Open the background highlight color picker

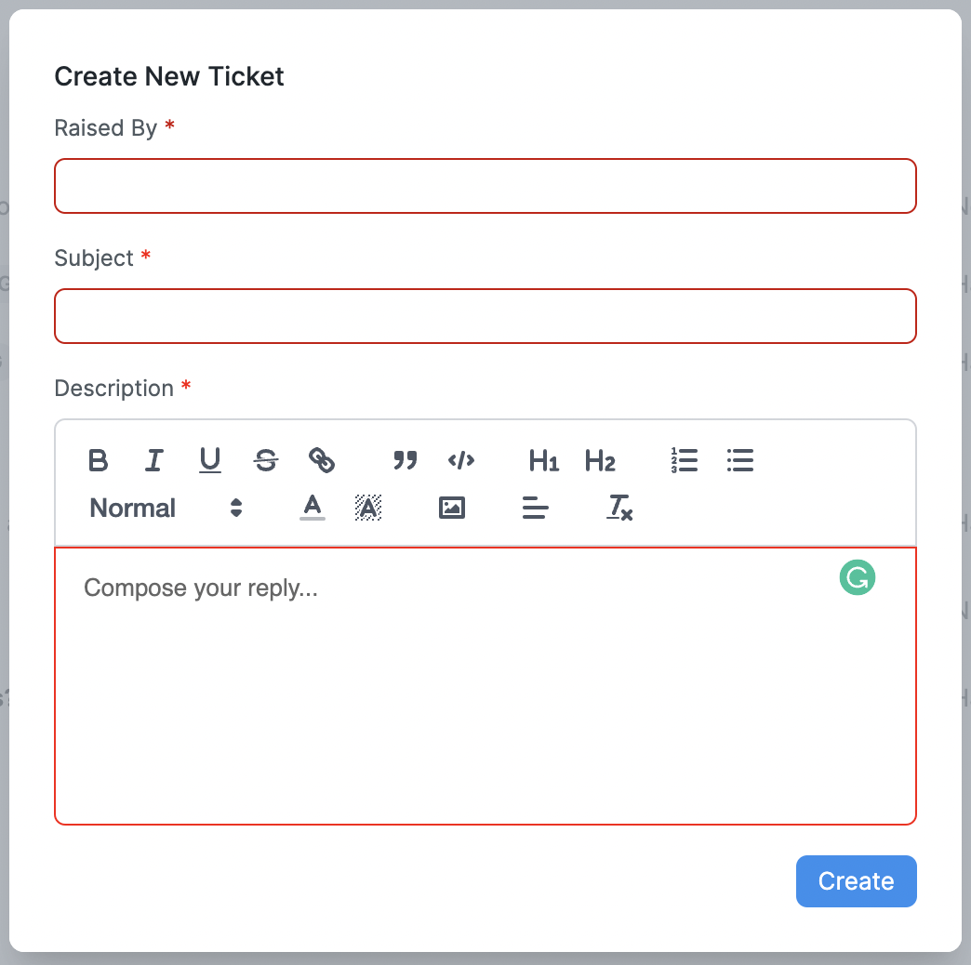click(368, 508)
